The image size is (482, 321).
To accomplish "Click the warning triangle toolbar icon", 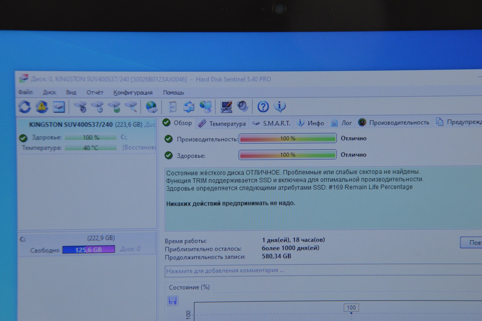I will click(x=42, y=106).
